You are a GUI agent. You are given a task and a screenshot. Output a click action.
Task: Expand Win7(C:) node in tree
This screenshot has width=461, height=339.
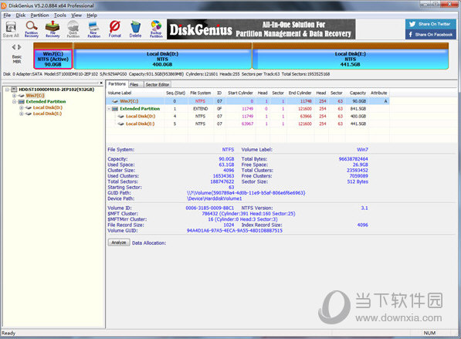[14, 96]
